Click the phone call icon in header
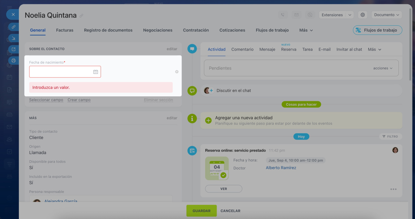Screen dimensions: 415x219 (283, 15)
